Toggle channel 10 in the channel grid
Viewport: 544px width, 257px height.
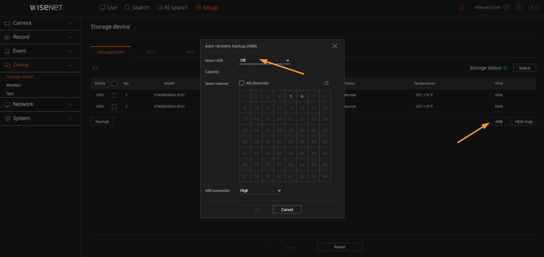[256, 108]
